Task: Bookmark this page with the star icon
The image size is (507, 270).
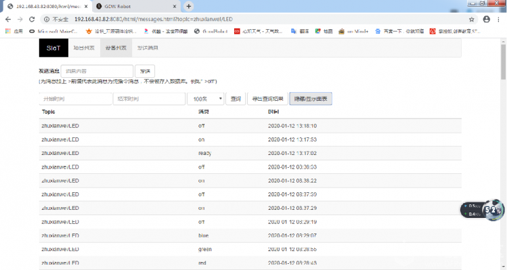Action: tap(472, 20)
